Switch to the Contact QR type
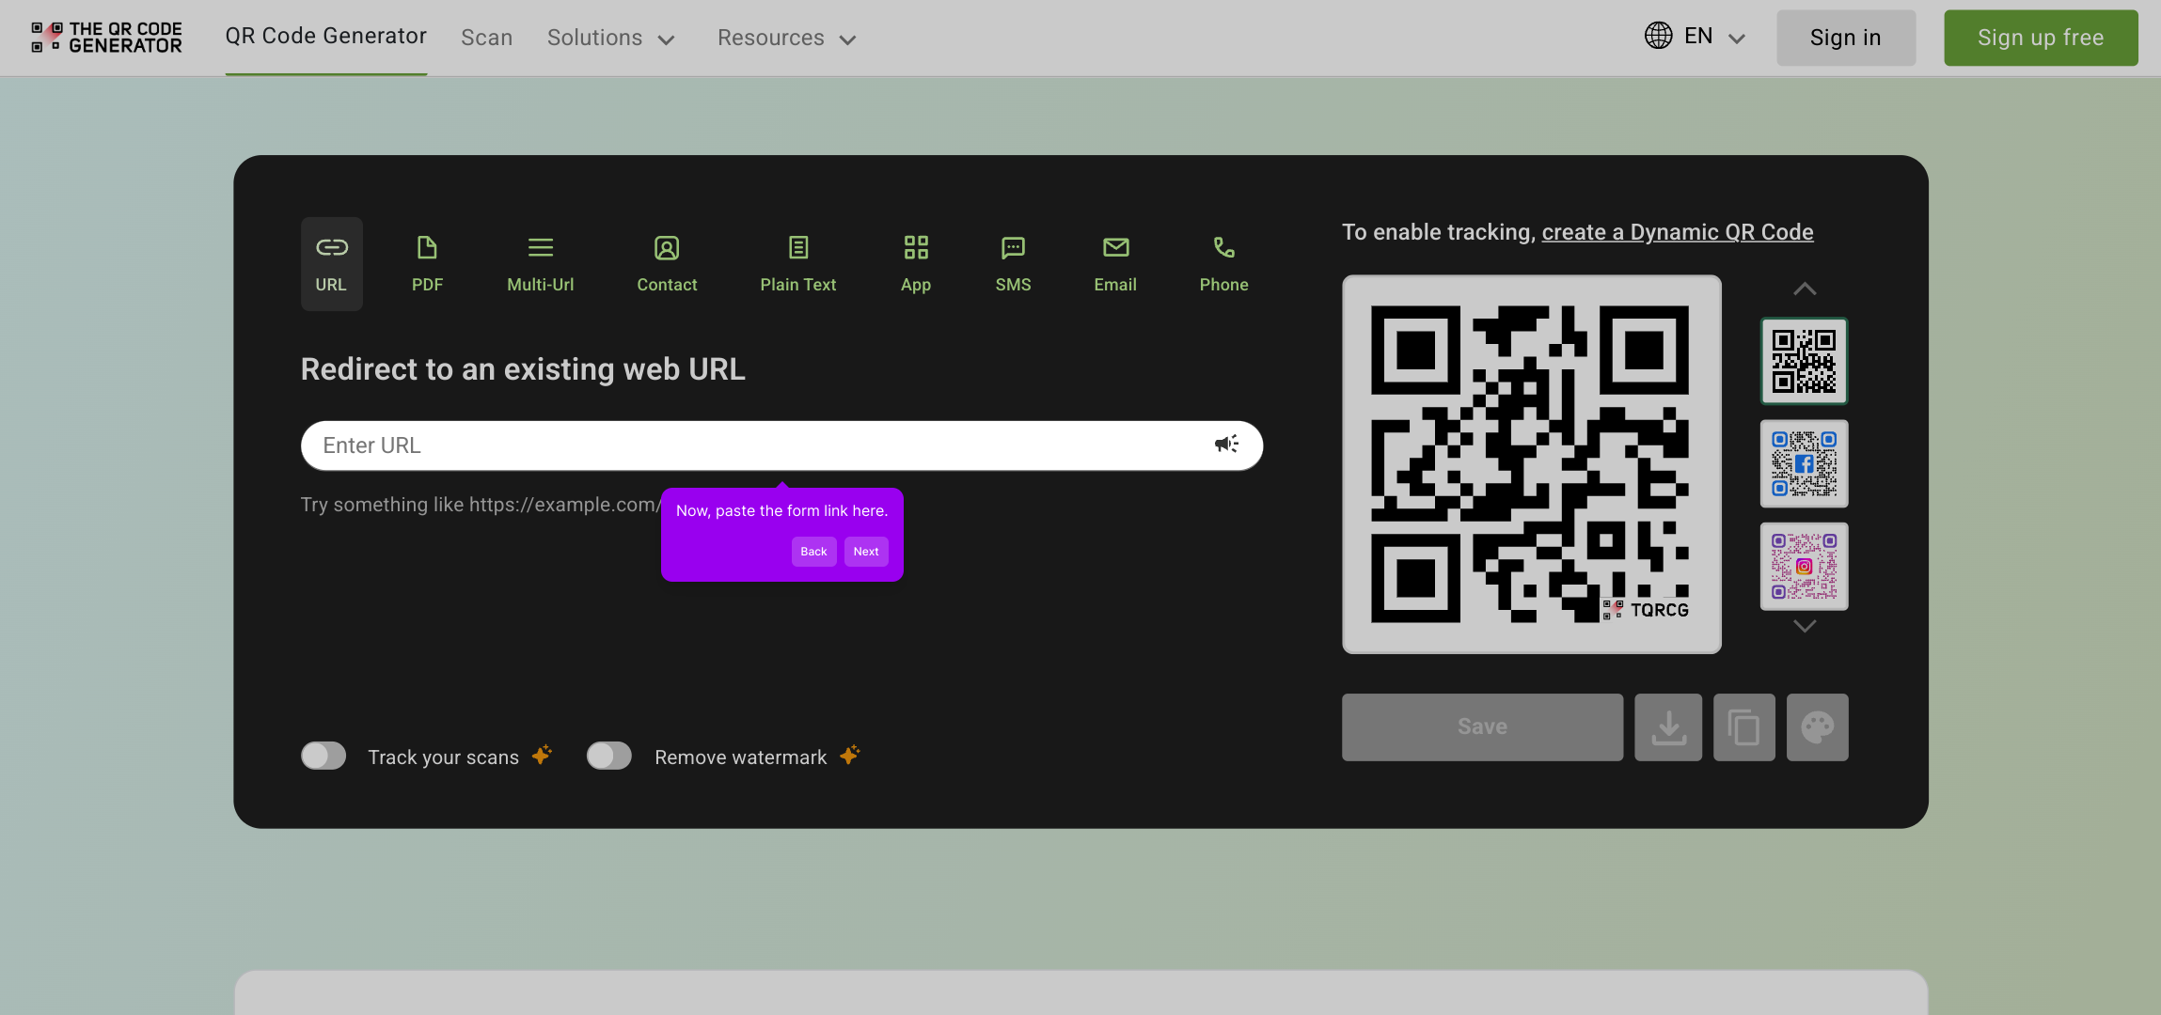Image resolution: width=2161 pixels, height=1015 pixels. (667, 264)
